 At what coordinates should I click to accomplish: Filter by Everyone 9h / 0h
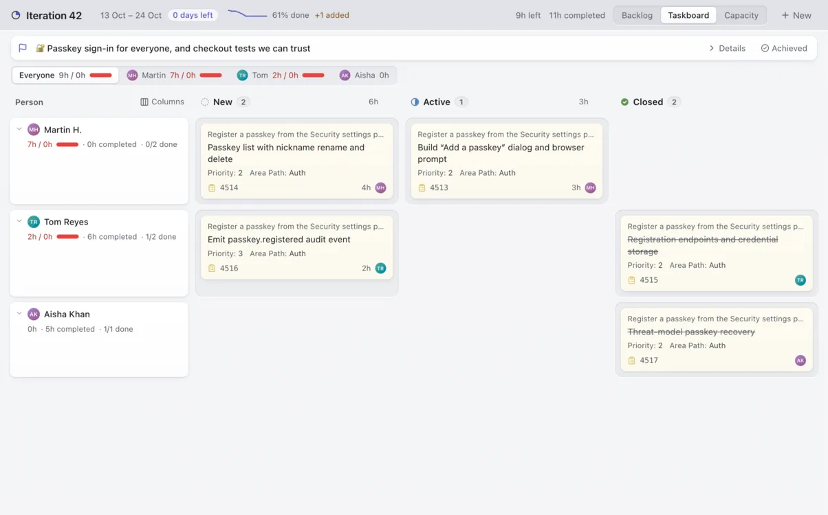pyautogui.click(x=65, y=76)
